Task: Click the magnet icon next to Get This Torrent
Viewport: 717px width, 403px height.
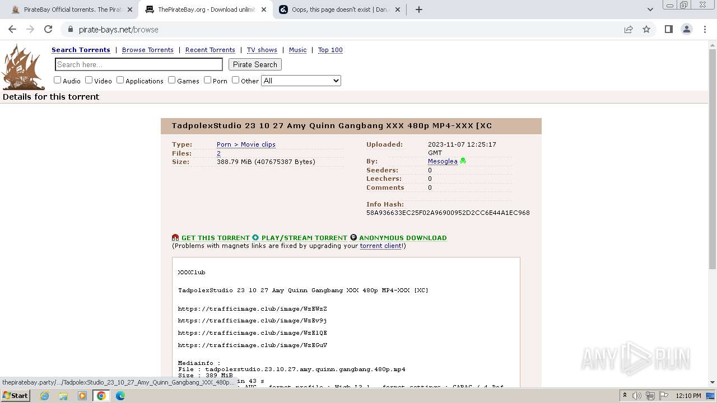Action: point(175,237)
